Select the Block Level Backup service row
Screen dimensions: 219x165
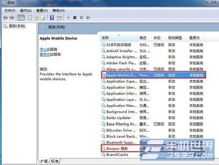click(x=152, y=136)
